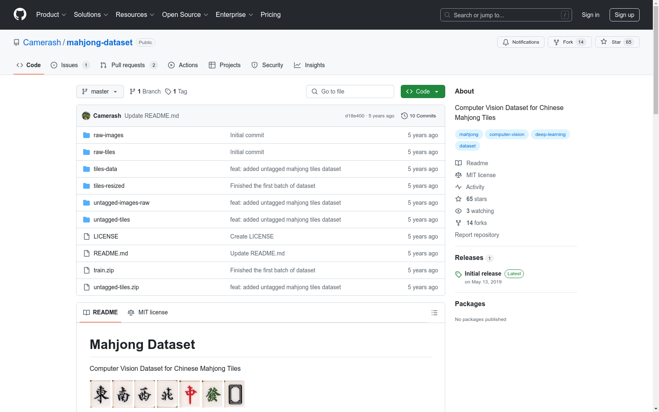Click the untagged-tiles.zip file icon
Image resolution: width=659 pixels, height=412 pixels.
pyautogui.click(x=86, y=287)
